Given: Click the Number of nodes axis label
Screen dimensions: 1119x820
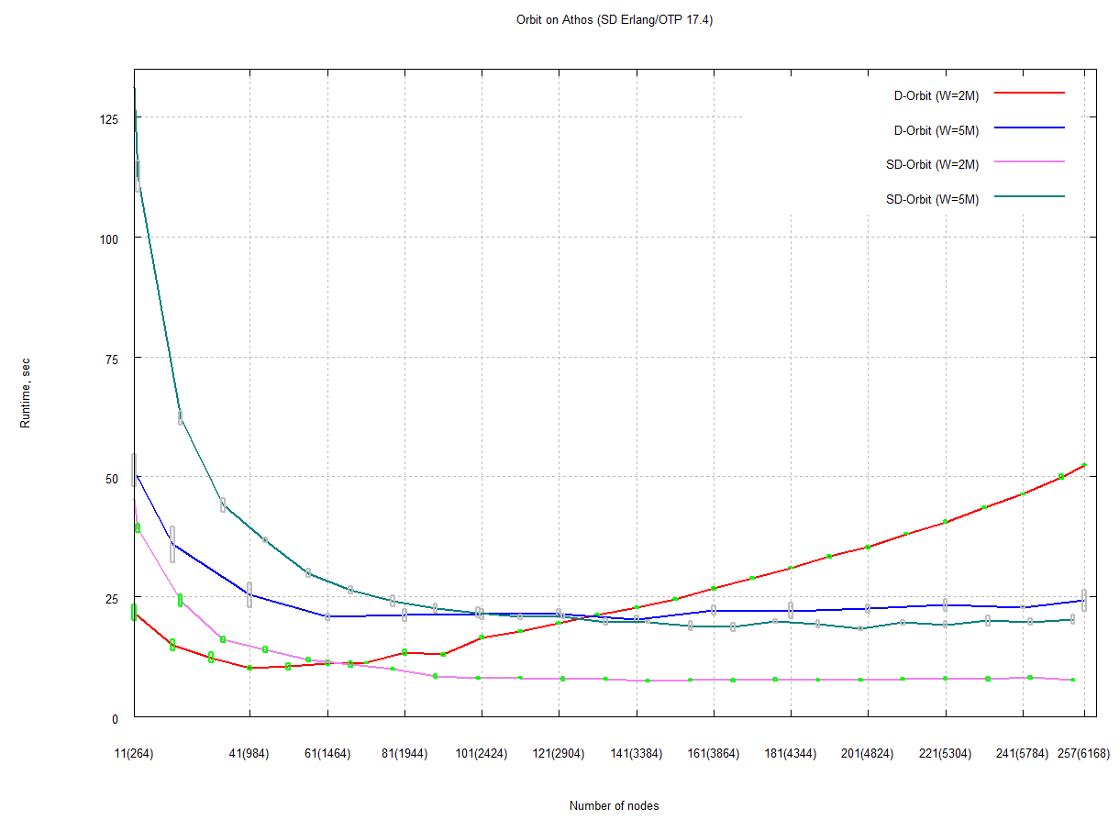Looking at the screenshot, I should 614,806.
